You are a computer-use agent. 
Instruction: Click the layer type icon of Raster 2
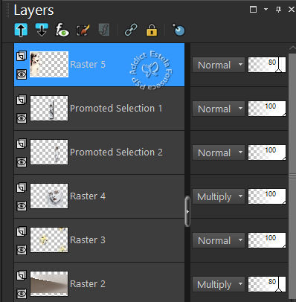click(22, 275)
